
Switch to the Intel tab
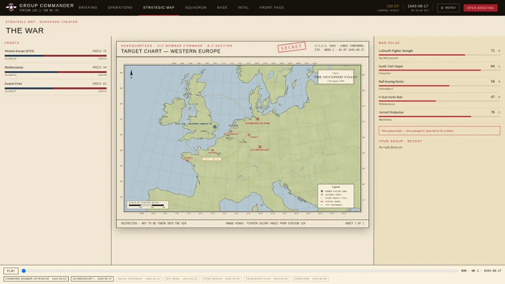[x=243, y=7]
